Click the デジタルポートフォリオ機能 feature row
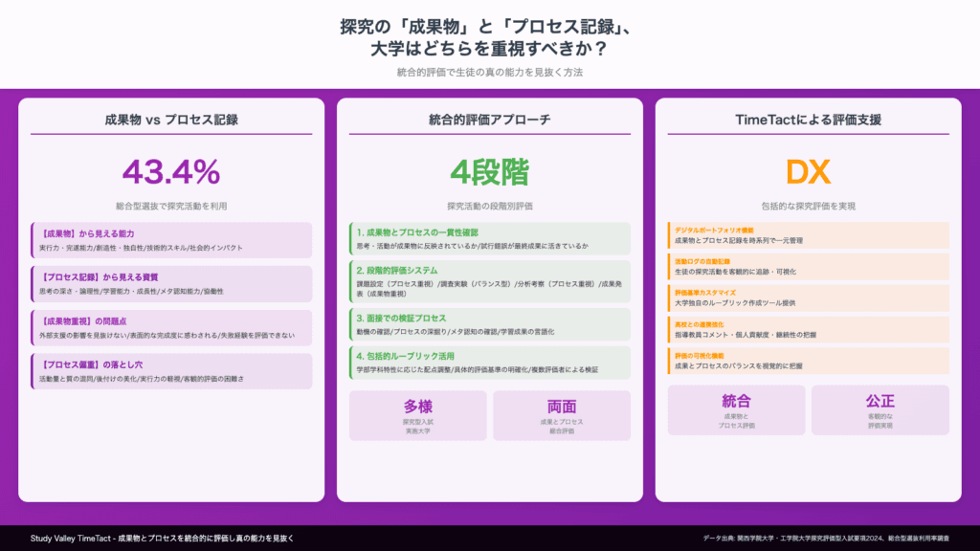The height and width of the screenshot is (551, 980). (808, 236)
